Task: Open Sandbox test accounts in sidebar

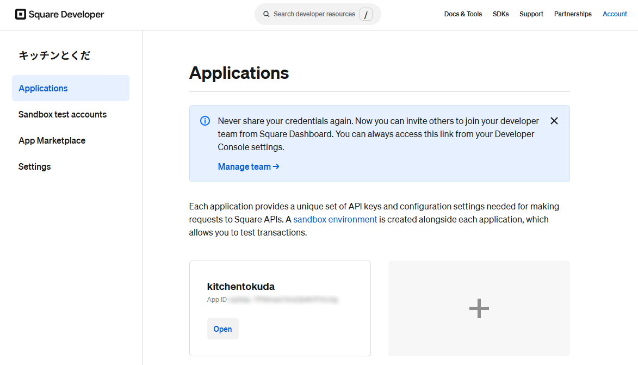Action: click(x=62, y=114)
